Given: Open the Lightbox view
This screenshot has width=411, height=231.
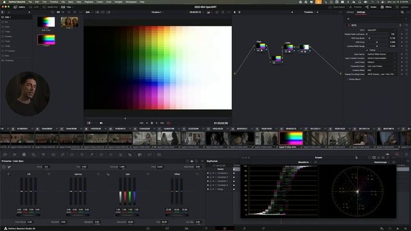Looking at the screenshot, I should 403,7.
